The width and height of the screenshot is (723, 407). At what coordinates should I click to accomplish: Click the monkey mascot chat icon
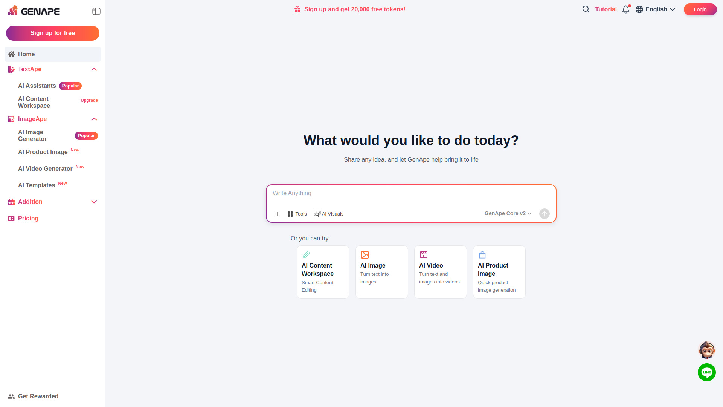[707, 350]
